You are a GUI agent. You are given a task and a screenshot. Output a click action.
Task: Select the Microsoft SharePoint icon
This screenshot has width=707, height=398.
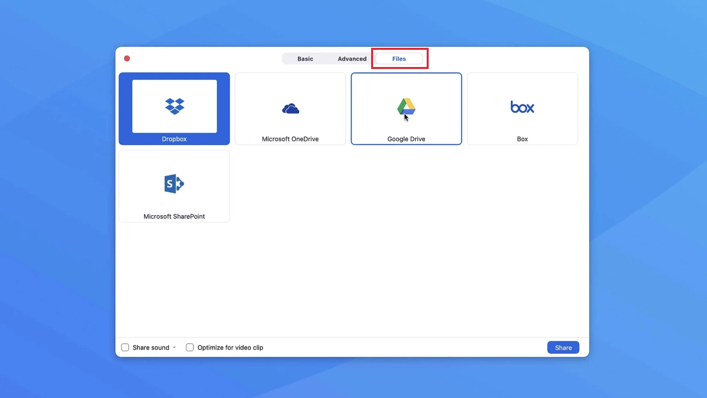[x=174, y=184]
